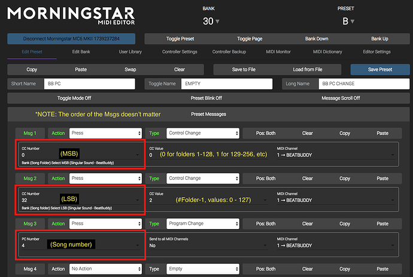Open Msg 3 MIDI Channel dropdown
413x277 pixels.
coord(336,245)
